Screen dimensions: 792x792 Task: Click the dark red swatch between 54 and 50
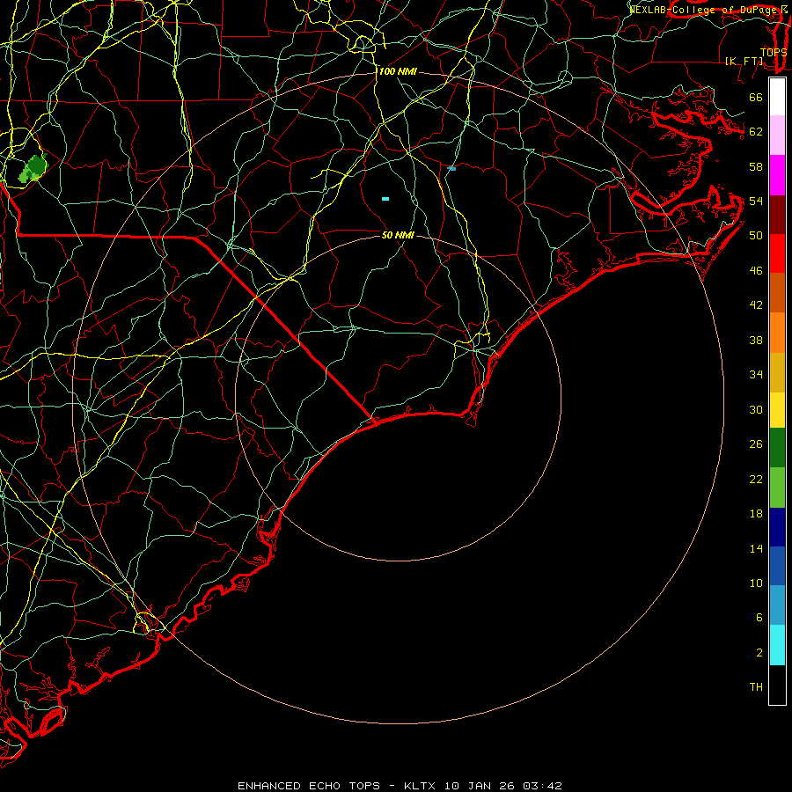777,215
